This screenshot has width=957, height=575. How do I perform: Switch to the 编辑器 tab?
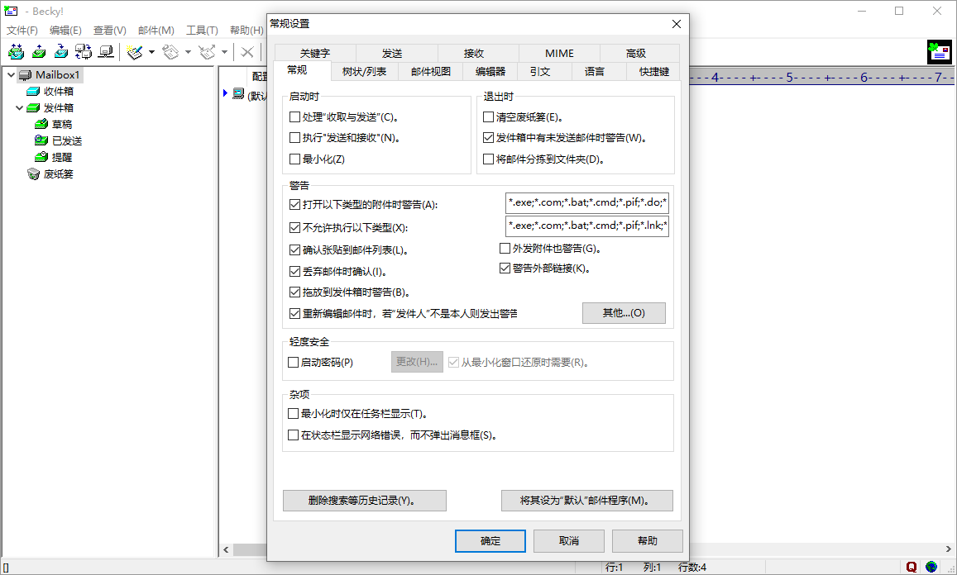coord(490,71)
